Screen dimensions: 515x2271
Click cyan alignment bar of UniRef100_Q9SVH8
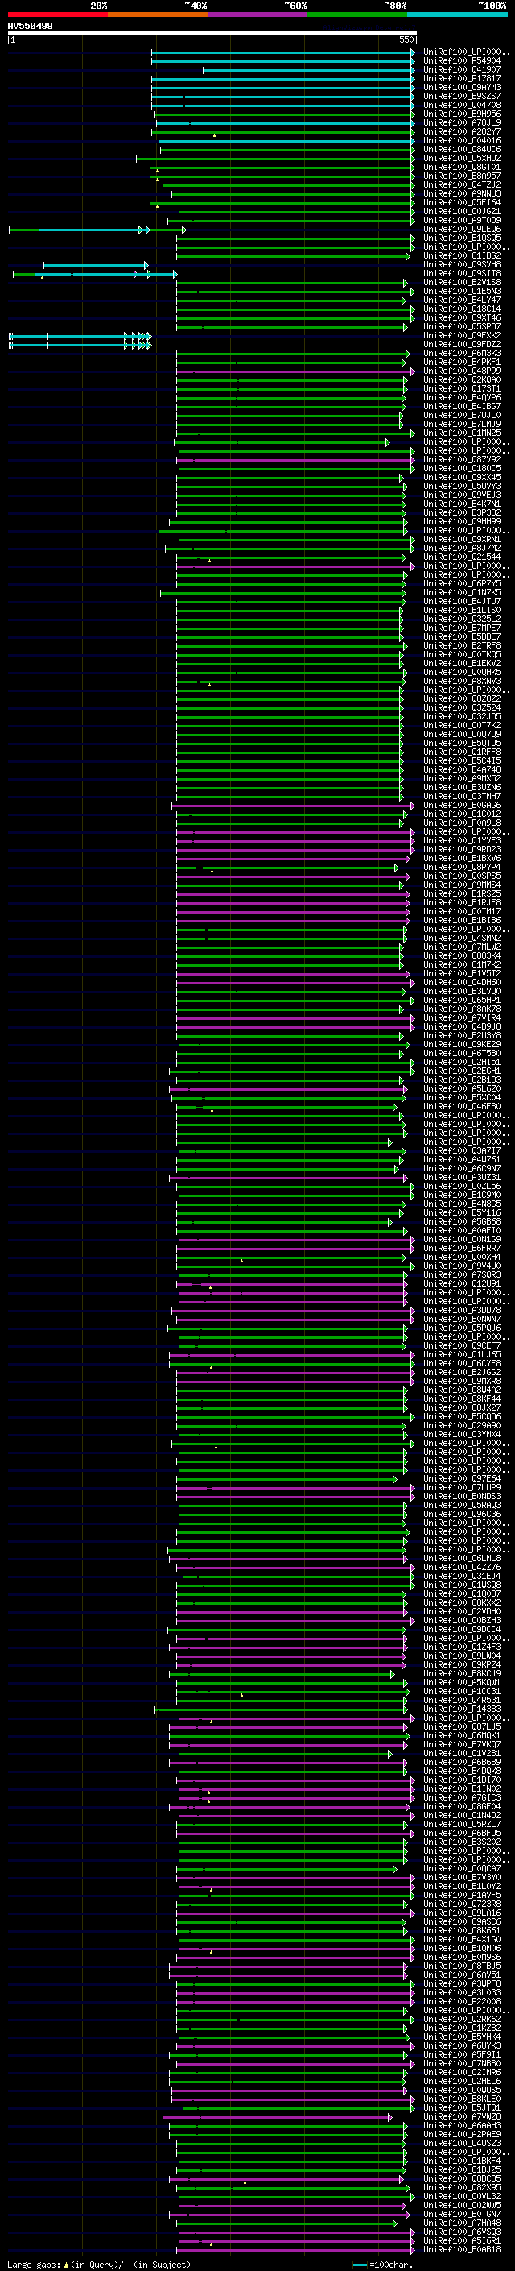coord(95,264)
